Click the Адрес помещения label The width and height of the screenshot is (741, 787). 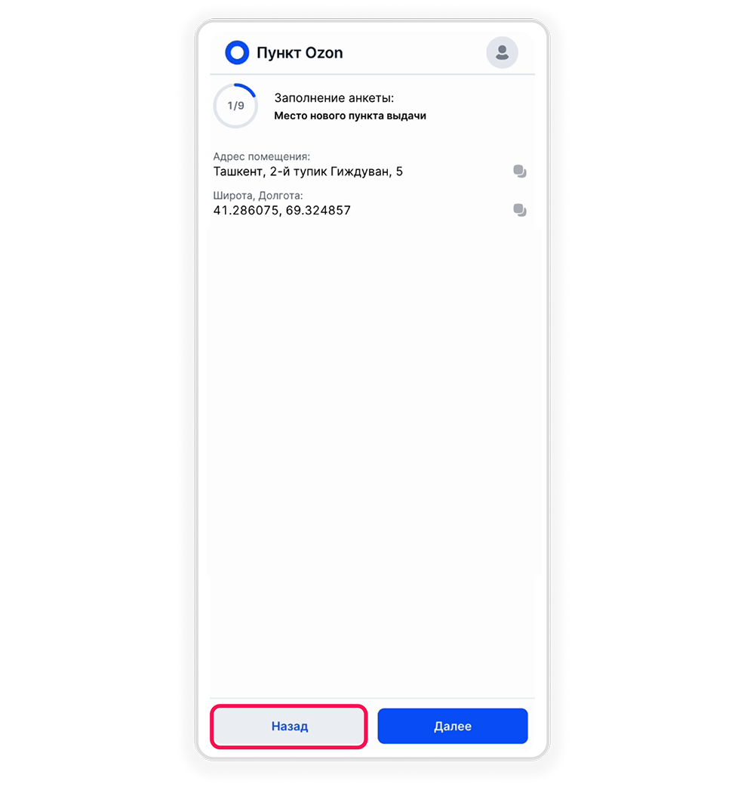[x=262, y=156]
